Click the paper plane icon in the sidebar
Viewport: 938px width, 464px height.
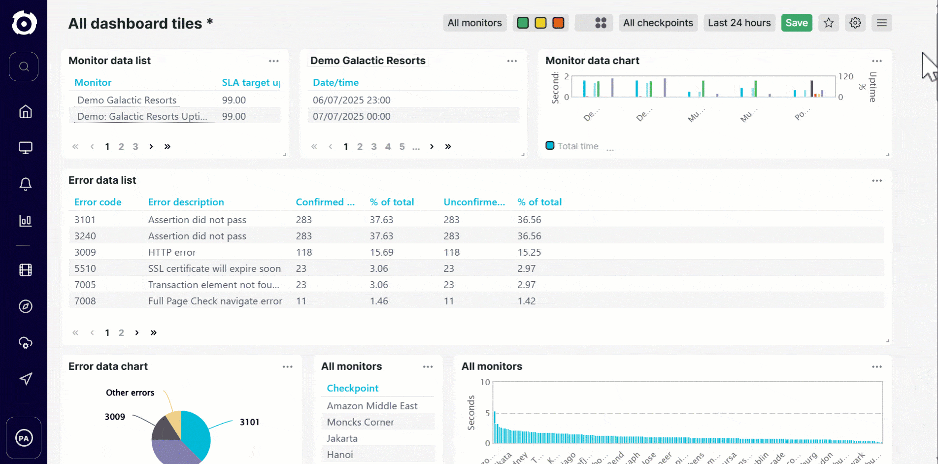pos(25,379)
